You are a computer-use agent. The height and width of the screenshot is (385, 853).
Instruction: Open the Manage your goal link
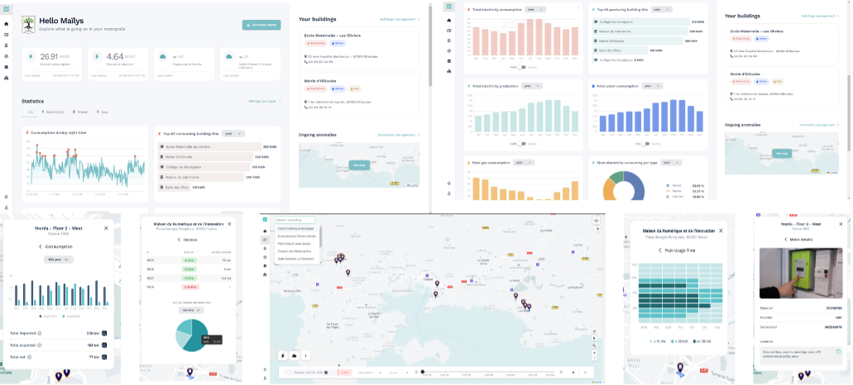[265, 101]
